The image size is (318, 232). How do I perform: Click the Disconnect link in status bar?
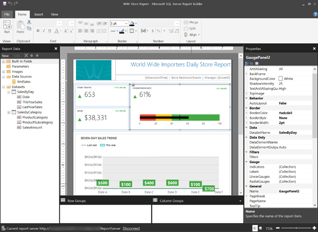point(131,228)
